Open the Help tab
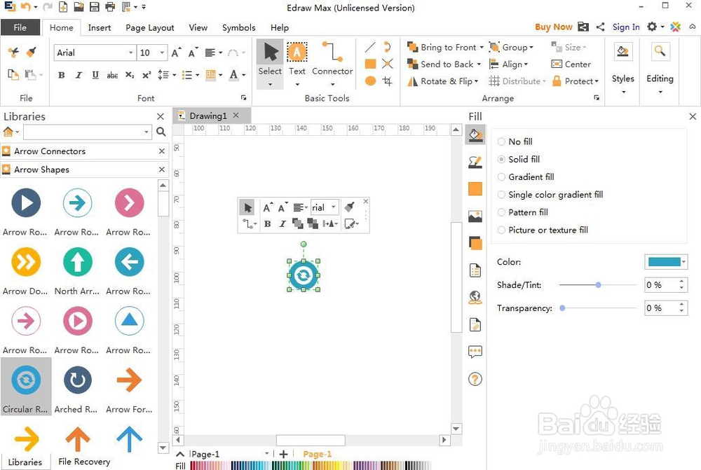Viewport: 701px width, 470px height. coord(280,28)
